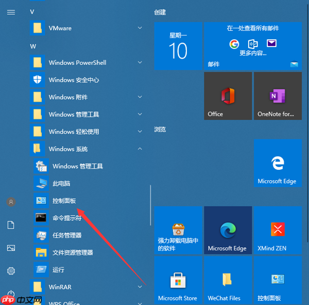The width and height of the screenshot is (309, 305).
Task: Click the letter V section header
Action: [x=32, y=12]
